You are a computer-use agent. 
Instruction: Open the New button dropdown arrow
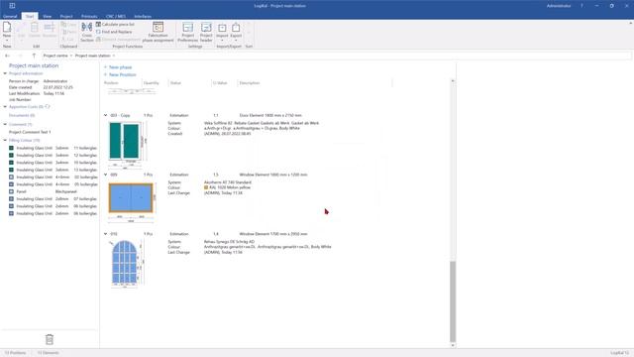click(x=7, y=41)
